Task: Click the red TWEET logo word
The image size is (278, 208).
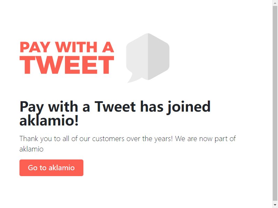Action: (67, 65)
